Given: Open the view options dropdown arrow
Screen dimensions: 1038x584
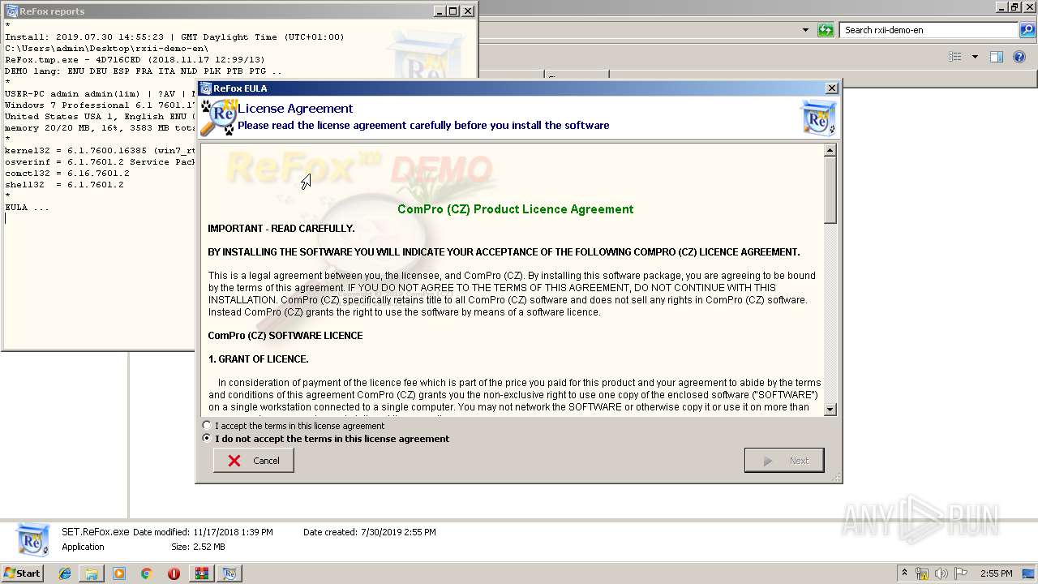Looking at the screenshot, I should (x=975, y=57).
